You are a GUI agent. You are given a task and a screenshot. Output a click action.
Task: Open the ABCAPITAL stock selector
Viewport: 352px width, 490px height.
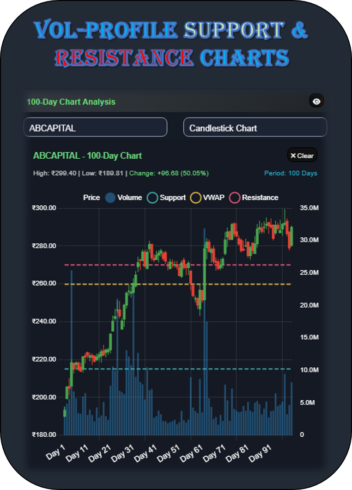click(95, 127)
